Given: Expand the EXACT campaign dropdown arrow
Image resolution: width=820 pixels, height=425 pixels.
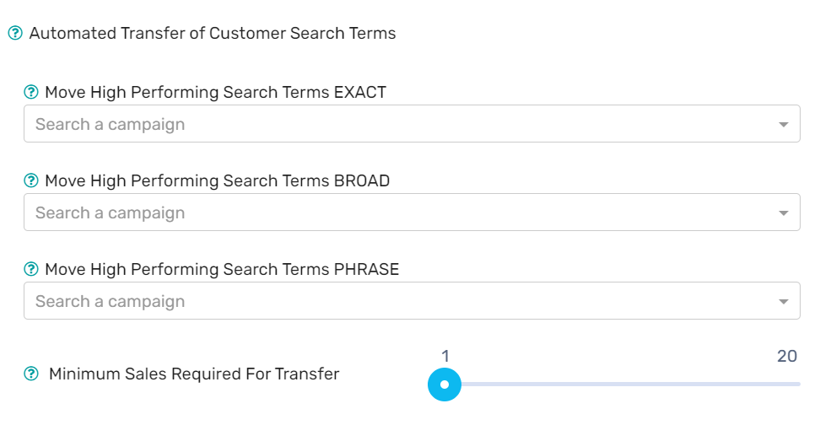Looking at the screenshot, I should [783, 125].
